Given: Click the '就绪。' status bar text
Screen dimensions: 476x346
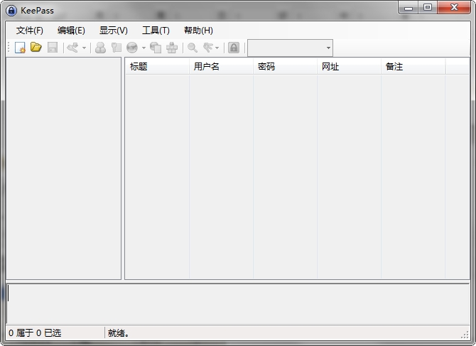Looking at the screenshot, I should (x=119, y=333).
